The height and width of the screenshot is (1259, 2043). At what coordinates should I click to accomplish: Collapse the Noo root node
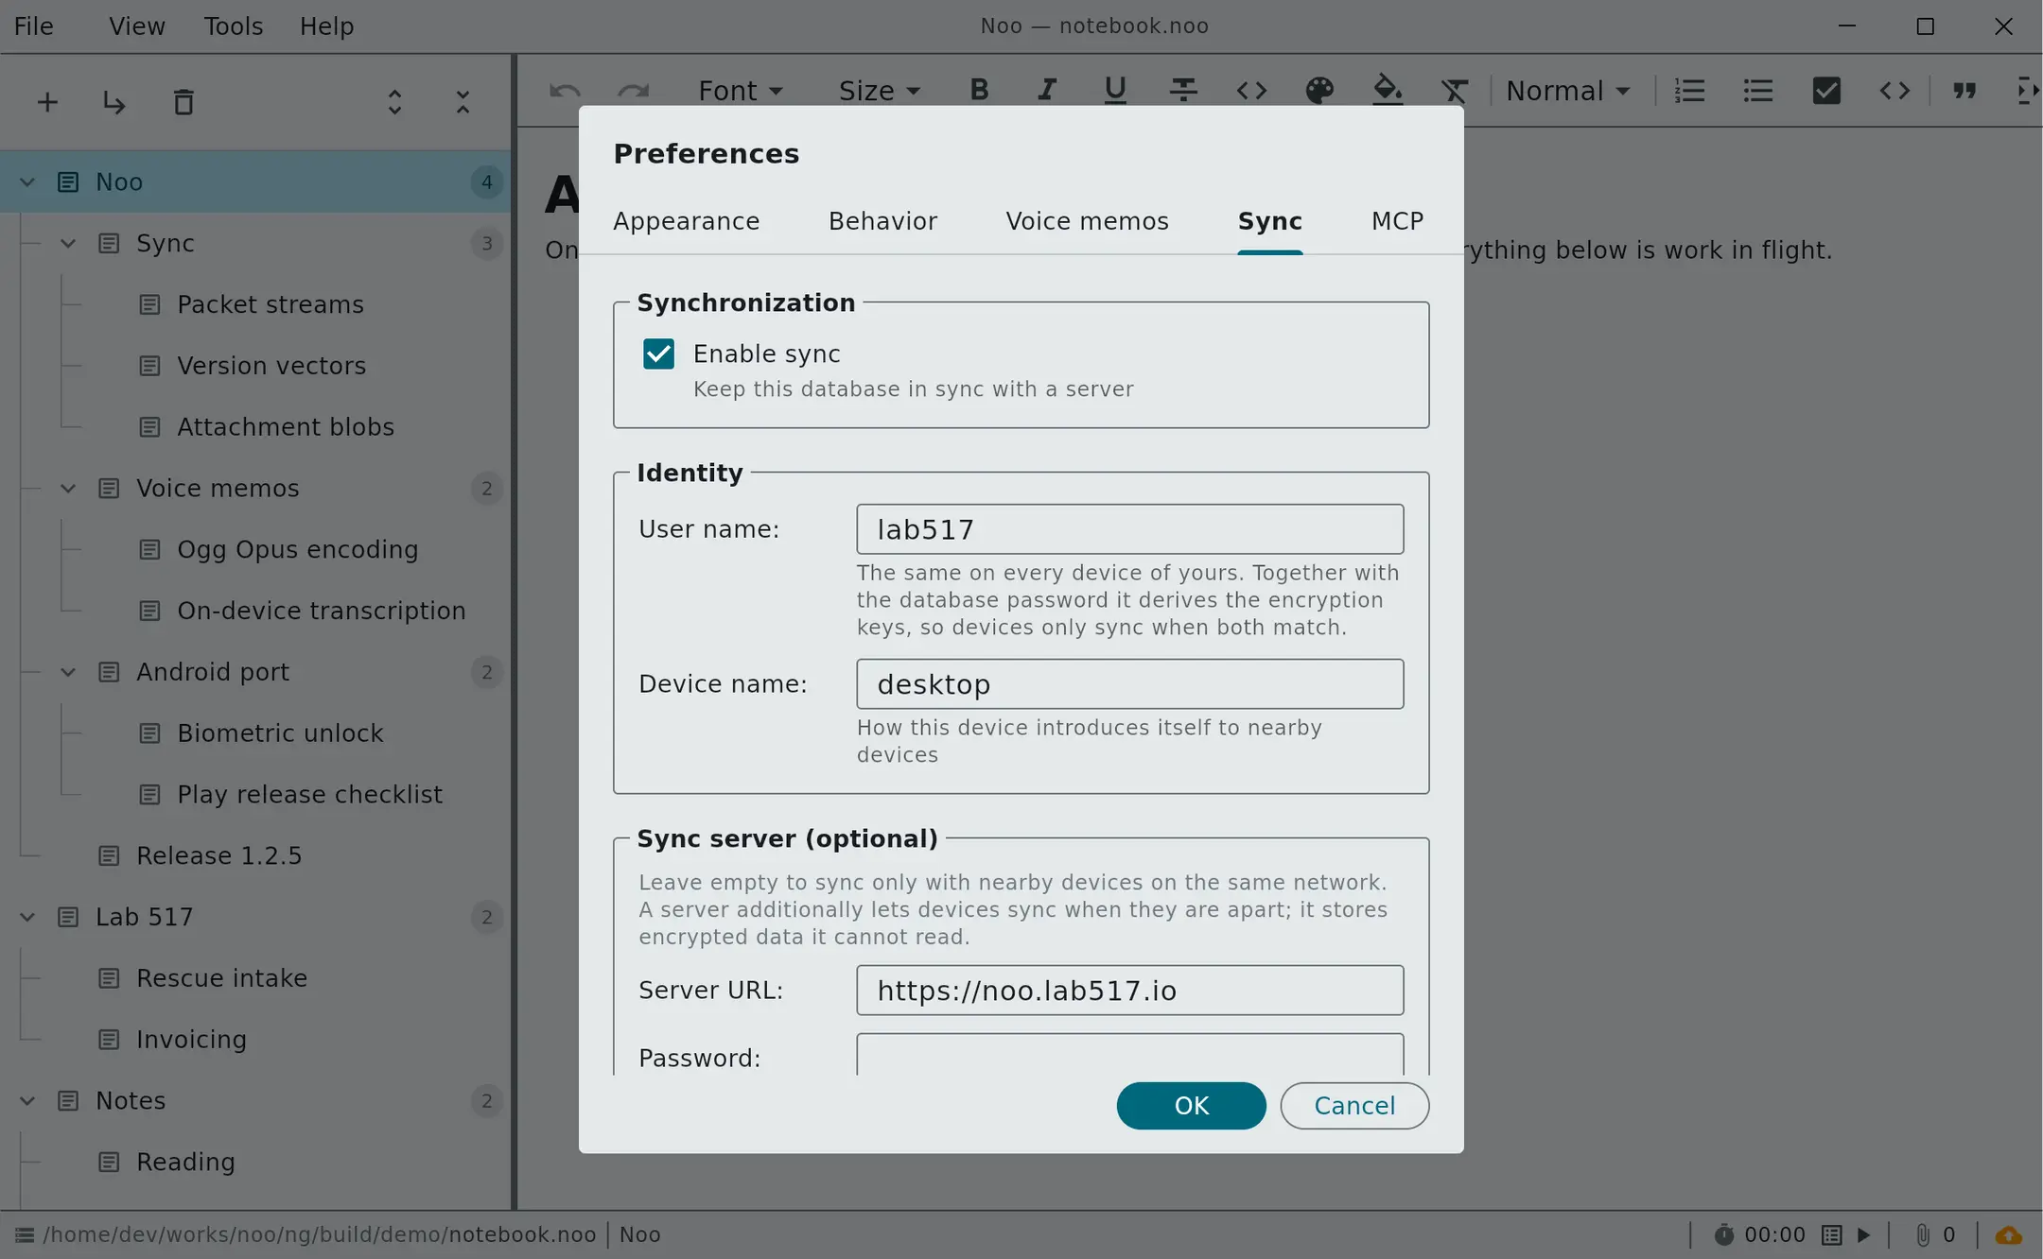click(27, 182)
